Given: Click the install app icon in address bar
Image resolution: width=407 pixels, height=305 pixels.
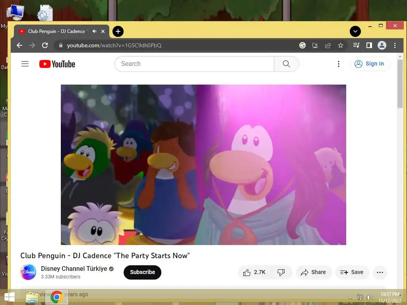Looking at the screenshot, I should point(315,45).
